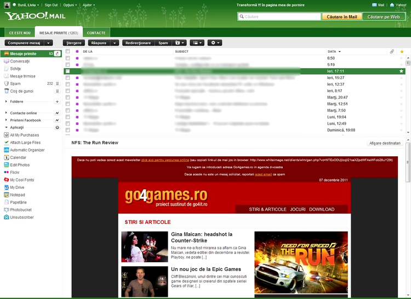The width and height of the screenshot is (411, 299).
Task: Sort messages by DATA column
Action: coord(334,52)
